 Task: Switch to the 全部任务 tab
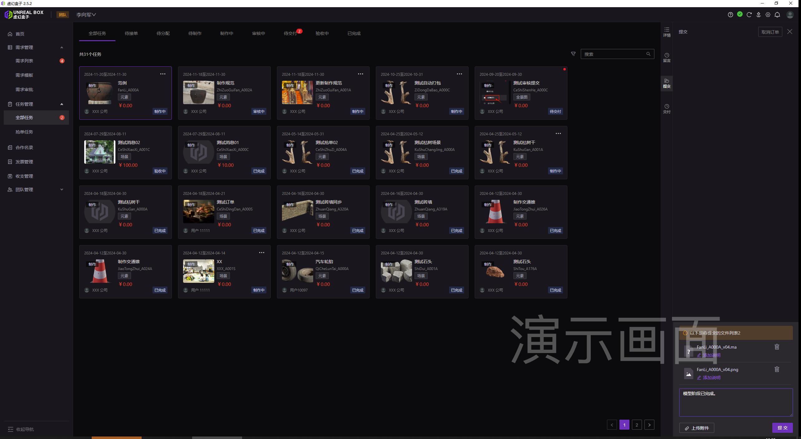click(x=97, y=33)
